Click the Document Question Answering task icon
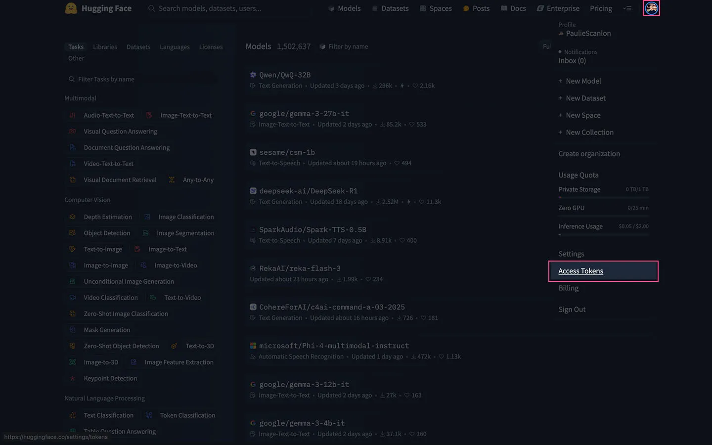This screenshot has width=712, height=445. pyautogui.click(x=73, y=147)
